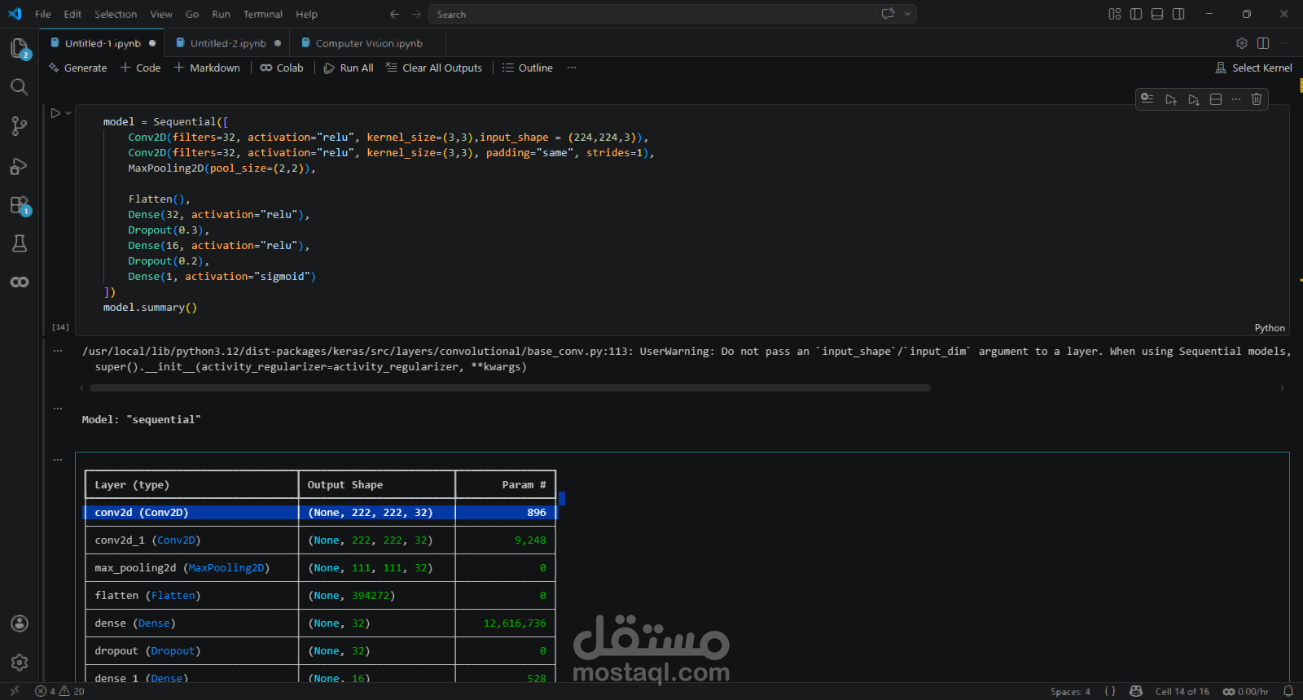The width and height of the screenshot is (1303, 700).
Task: Open the Terminal menu
Action: point(263,14)
